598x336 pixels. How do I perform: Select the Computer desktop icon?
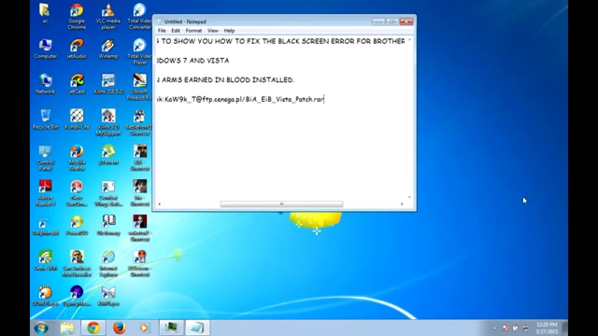pos(45,49)
